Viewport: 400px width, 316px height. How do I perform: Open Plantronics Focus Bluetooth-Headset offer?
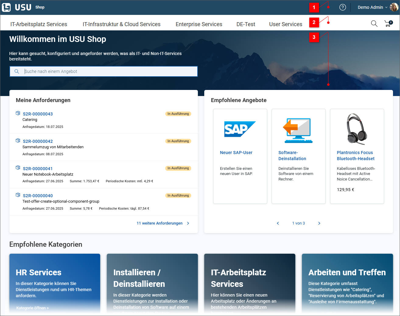(356, 156)
